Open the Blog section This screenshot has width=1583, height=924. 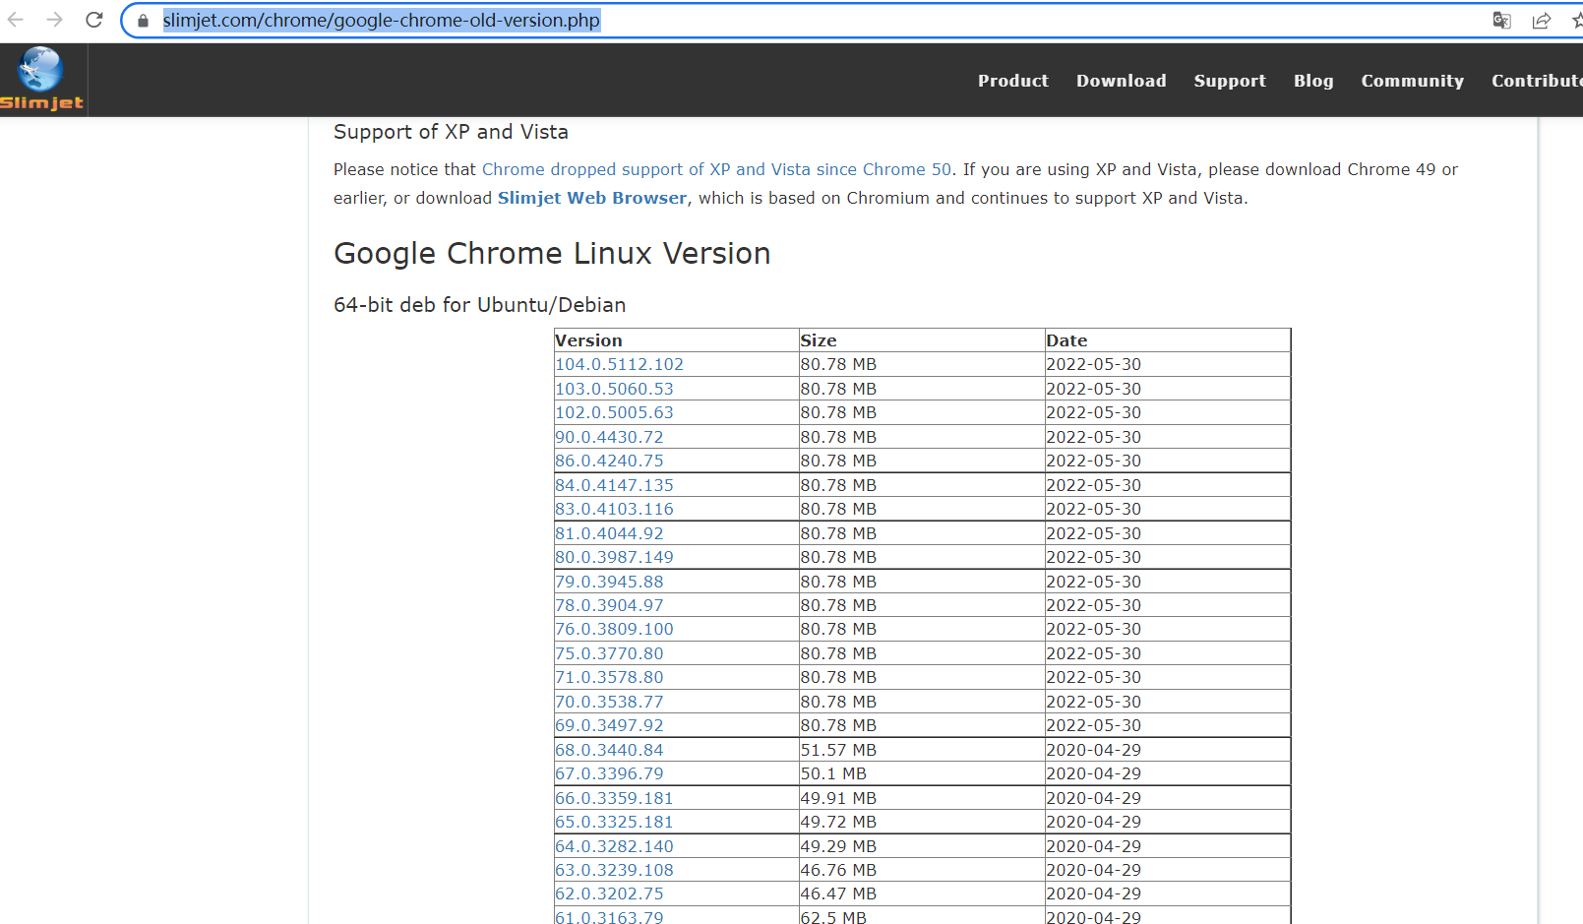point(1313,81)
